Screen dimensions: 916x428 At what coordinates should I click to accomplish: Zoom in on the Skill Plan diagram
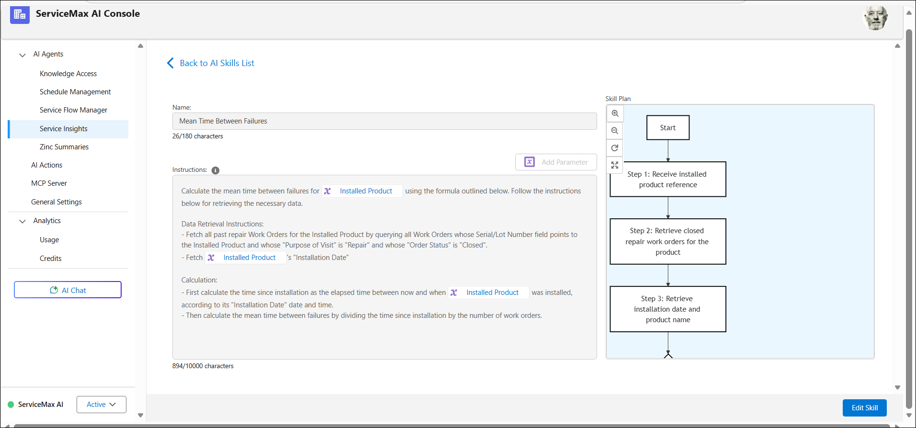[615, 113]
